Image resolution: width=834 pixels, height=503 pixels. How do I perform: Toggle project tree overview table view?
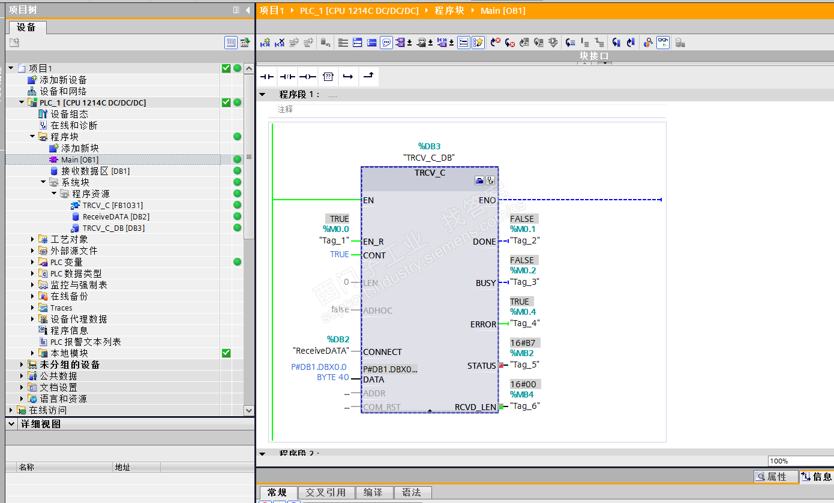[231, 43]
